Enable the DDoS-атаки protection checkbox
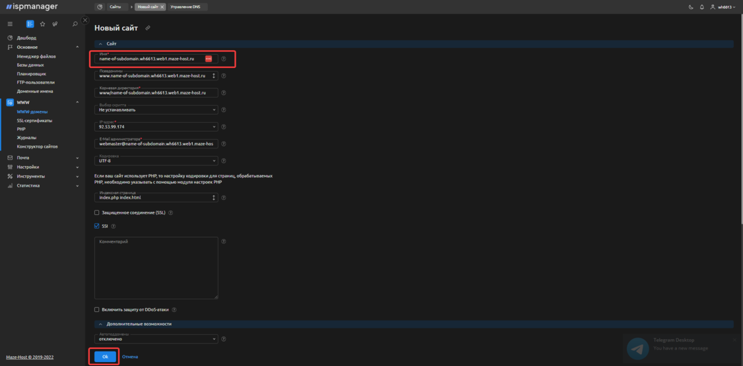Viewport: 743px width, 366px height. (97, 309)
